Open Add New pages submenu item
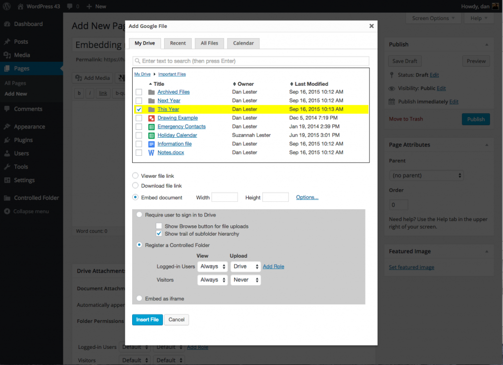Image resolution: width=503 pixels, height=365 pixels. coord(16,94)
